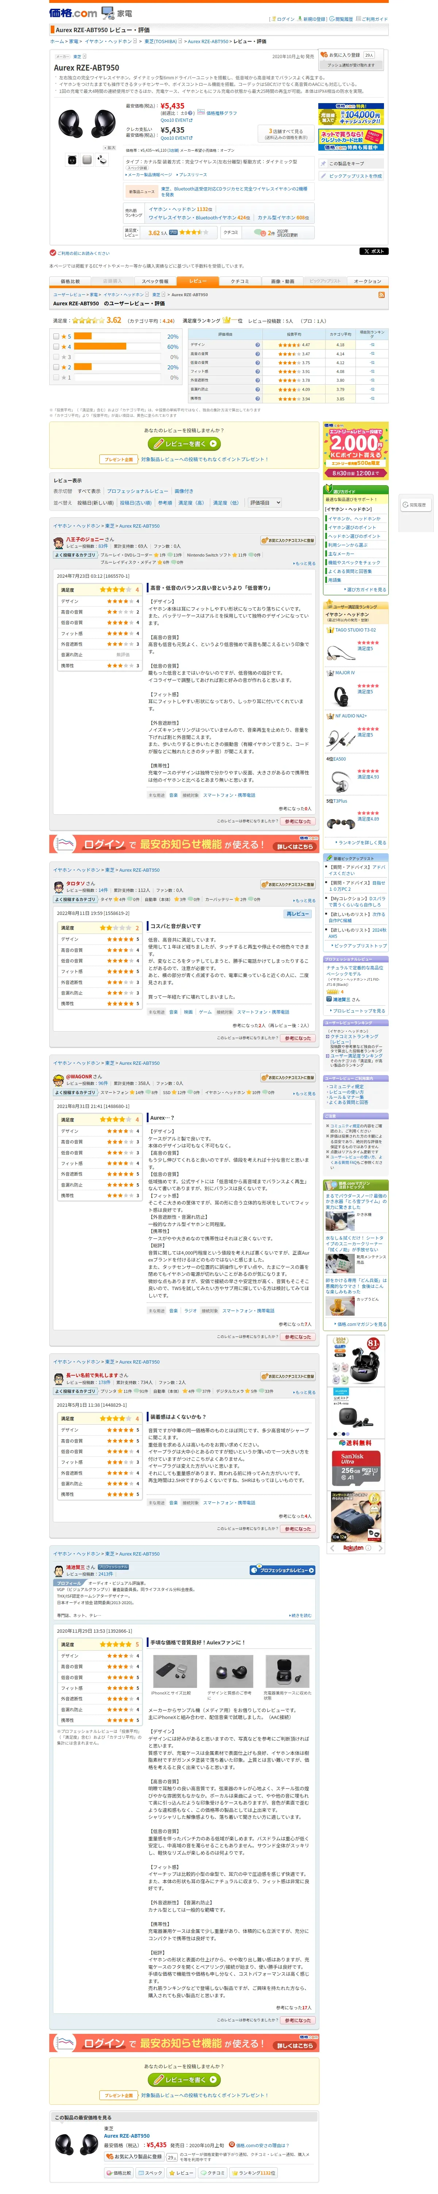Switch to the クチコミ tab

point(240,281)
